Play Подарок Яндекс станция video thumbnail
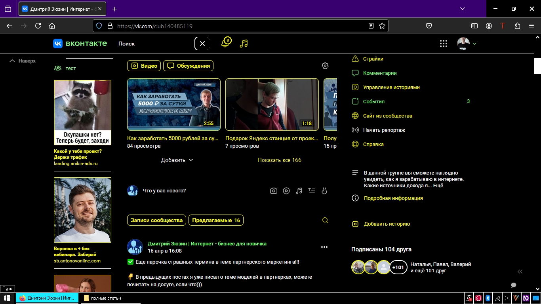The image size is (541, 304). pos(272,104)
